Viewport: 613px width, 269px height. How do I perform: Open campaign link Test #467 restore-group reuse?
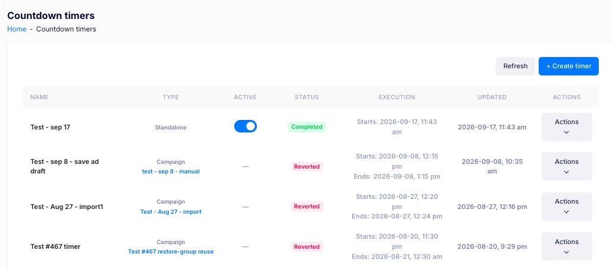171,252
